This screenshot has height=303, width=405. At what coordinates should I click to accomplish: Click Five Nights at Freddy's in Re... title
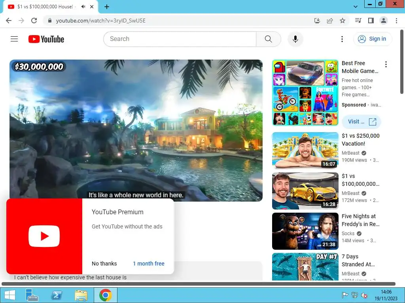click(361, 220)
